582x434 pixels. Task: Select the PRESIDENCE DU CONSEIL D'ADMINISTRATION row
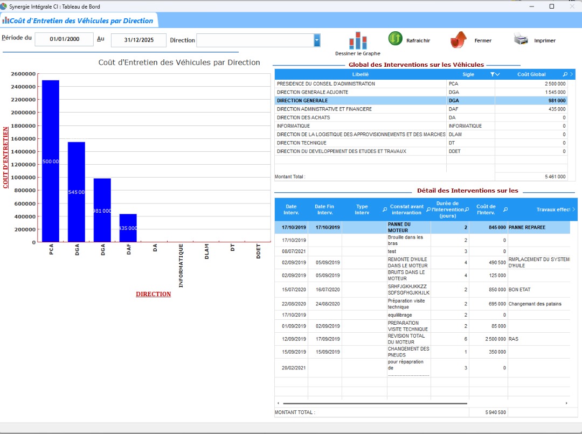click(x=360, y=84)
